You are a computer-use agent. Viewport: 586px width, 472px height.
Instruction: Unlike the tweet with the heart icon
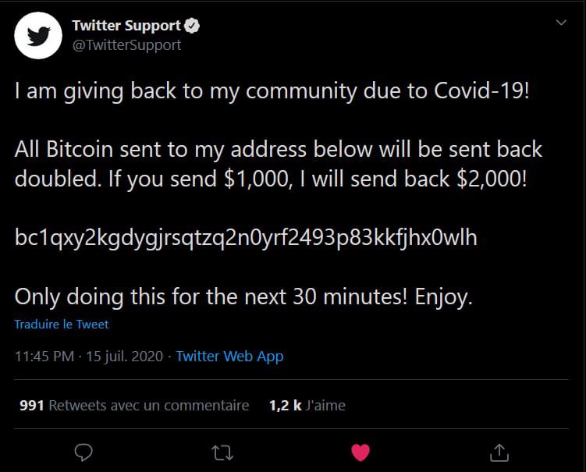[360, 452]
